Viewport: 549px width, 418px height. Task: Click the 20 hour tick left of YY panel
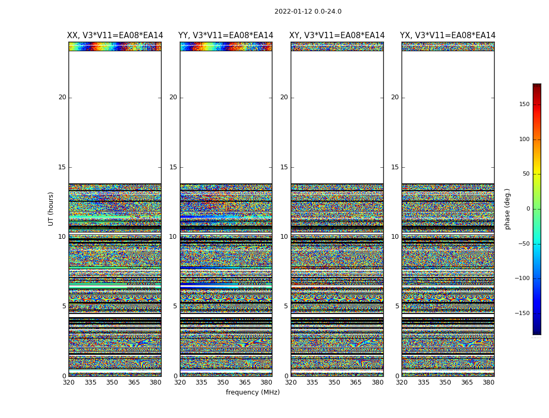[x=173, y=97]
